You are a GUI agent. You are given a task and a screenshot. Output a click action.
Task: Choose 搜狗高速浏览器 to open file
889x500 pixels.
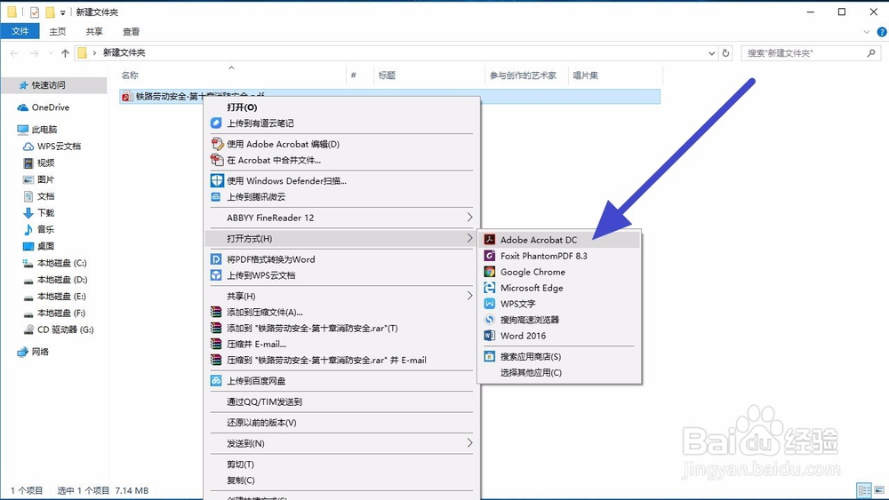click(x=559, y=320)
